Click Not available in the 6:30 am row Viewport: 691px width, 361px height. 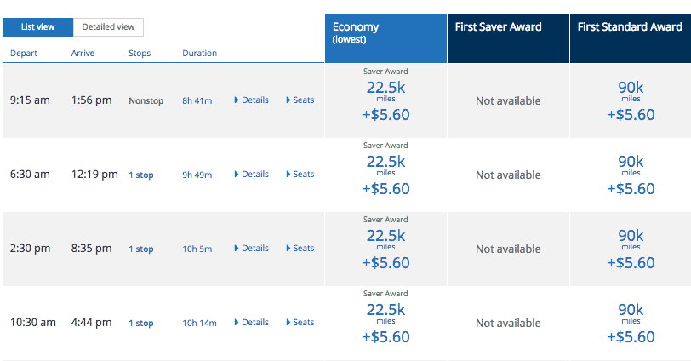(x=508, y=175)
